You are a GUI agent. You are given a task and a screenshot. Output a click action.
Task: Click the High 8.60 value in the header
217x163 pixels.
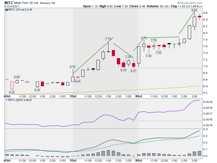106,6
